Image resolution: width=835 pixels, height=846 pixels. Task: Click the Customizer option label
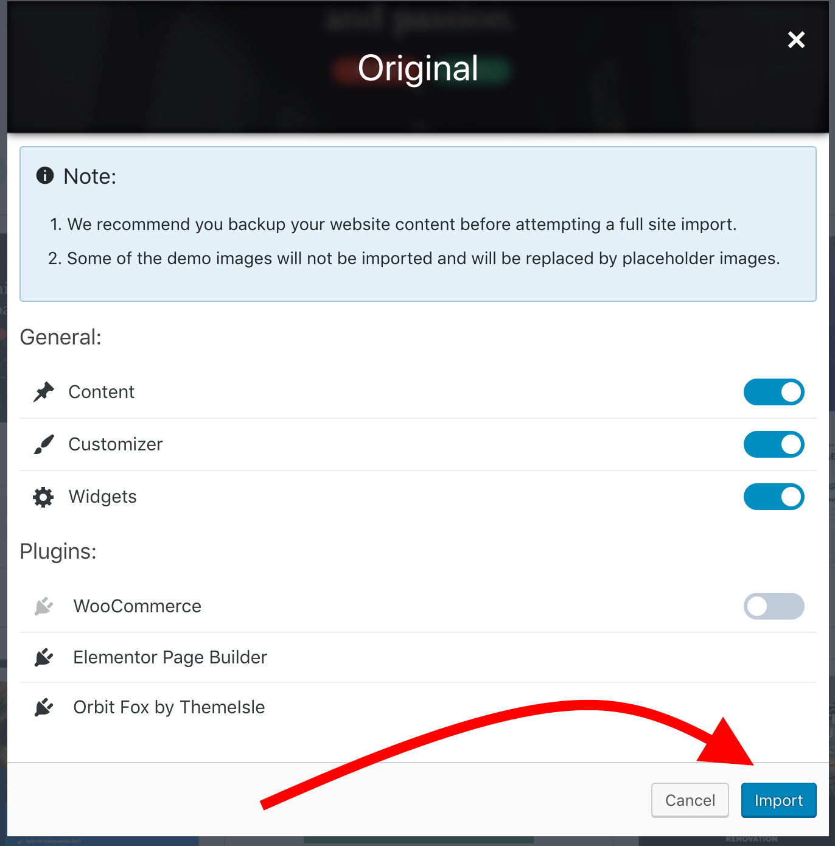[116, 444]
